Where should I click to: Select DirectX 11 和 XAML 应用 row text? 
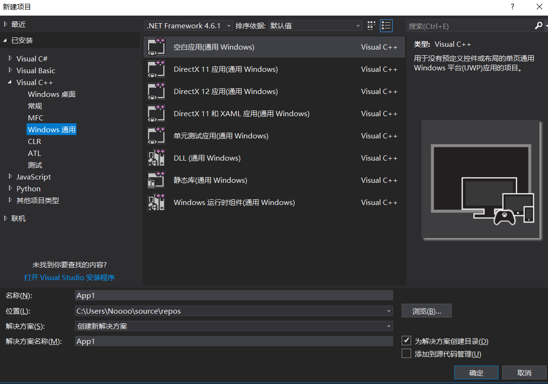click(x=242, y=114)
